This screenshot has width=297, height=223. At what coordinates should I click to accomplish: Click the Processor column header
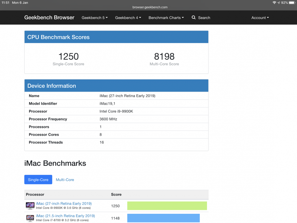[35, 194]
